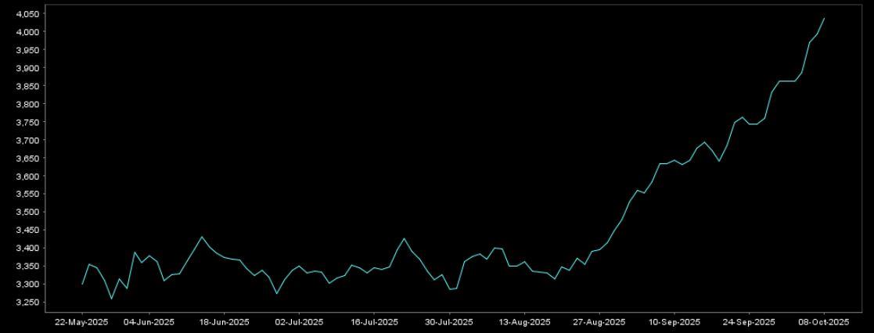Click the 3,750 y-axis label

tap(29, 122)
